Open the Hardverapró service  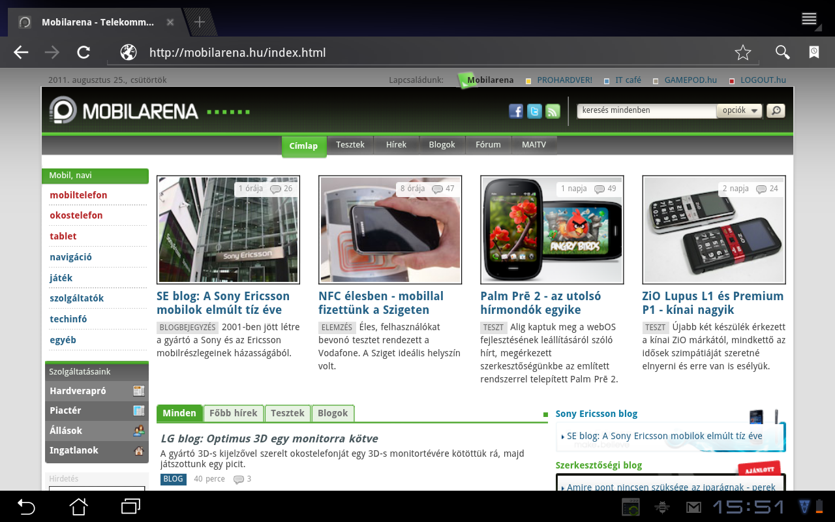pos(97,391)
